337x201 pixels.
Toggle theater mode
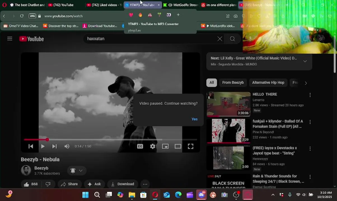pyautogui.click(x=178, y=146)
